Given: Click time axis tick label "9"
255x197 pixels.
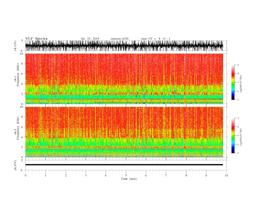Looking at the screenshot, I should click(x=206, y=175).
